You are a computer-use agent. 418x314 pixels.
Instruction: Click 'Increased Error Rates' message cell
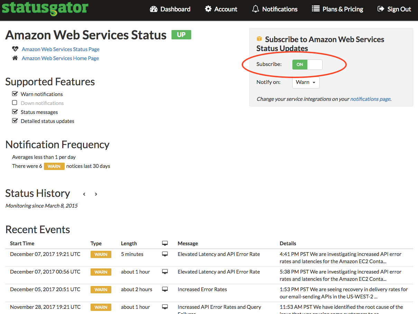[x=202, y=289]
